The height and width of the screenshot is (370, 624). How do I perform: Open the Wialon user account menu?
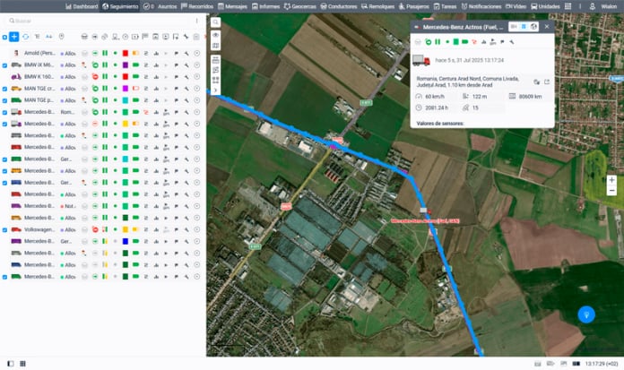pyautogui.click(x=608, y=6)
